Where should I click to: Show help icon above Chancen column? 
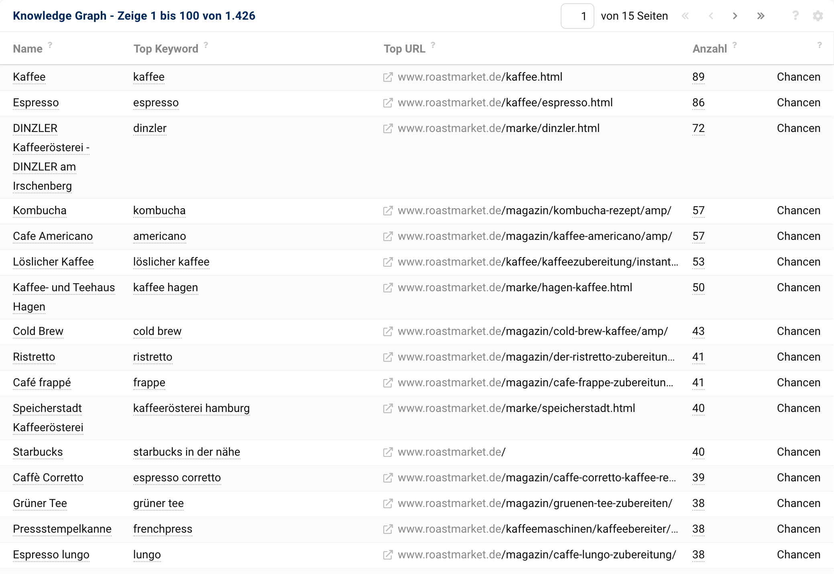820,45
